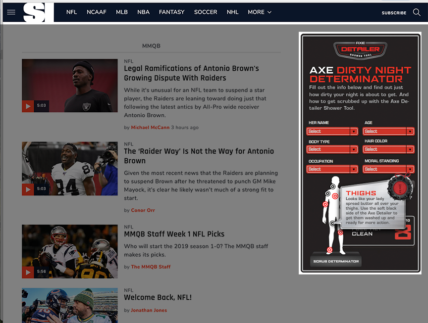The width and height of the screenshot is (428, 323).
Task: Click the Patriots quarterback thumbnail
Action: (x=70, y=251)
